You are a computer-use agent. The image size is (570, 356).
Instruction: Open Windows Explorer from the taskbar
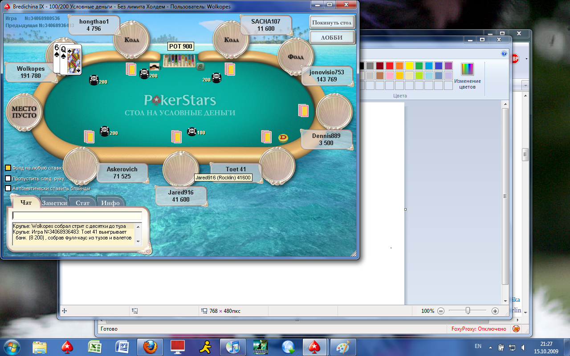pyautogui.click(x=40, y=347)
